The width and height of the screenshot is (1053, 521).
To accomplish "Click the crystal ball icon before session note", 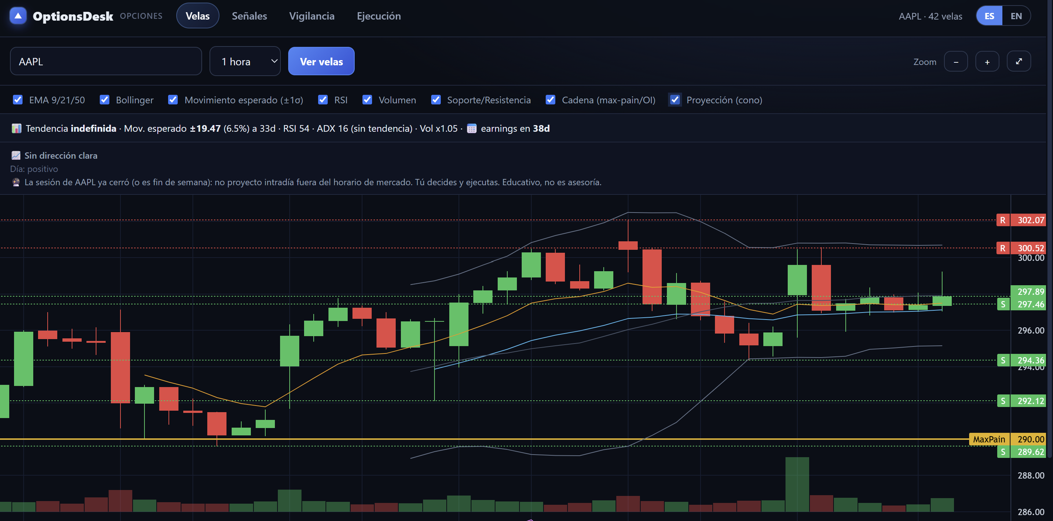I will click(x=16, y=183).
